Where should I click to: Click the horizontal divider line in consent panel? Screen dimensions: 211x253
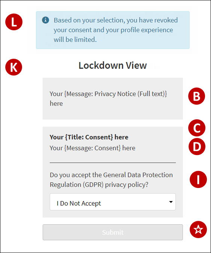click(x=113, y=163)
